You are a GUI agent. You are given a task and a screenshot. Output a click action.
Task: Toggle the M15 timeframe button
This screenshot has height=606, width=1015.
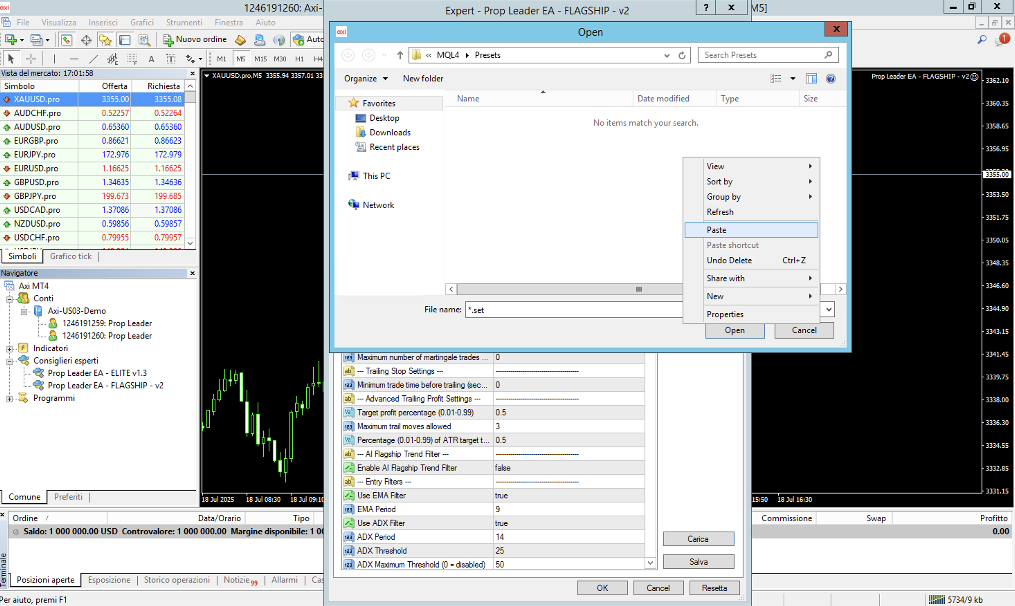[x=260, y=59]
